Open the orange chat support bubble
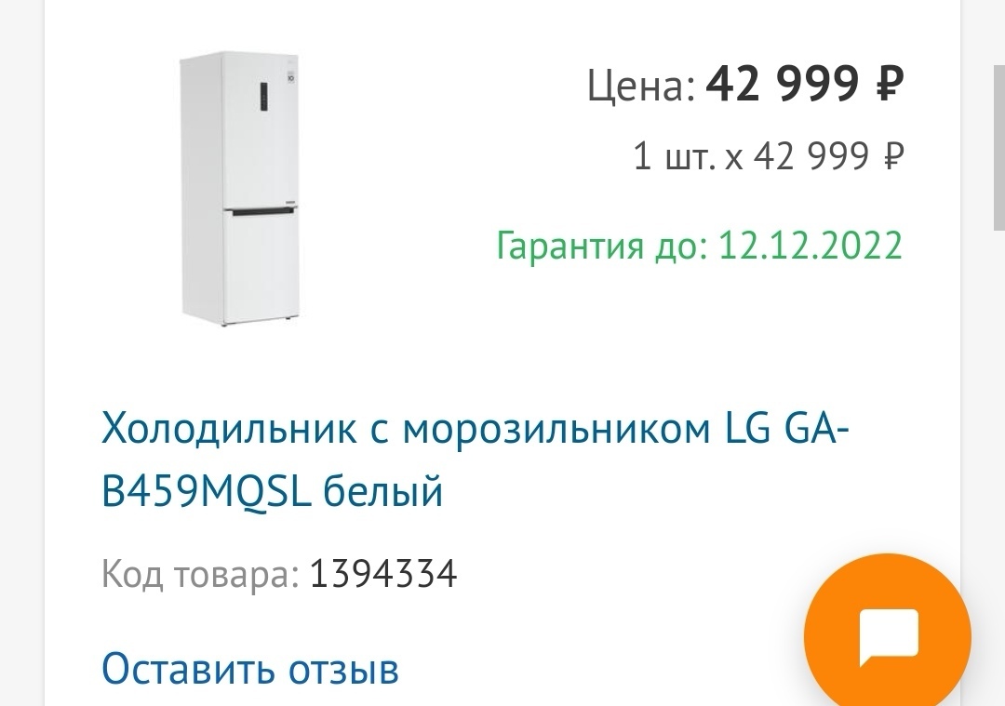The width and height of the screenshot is (1005, 706). [x=887, y=637]
